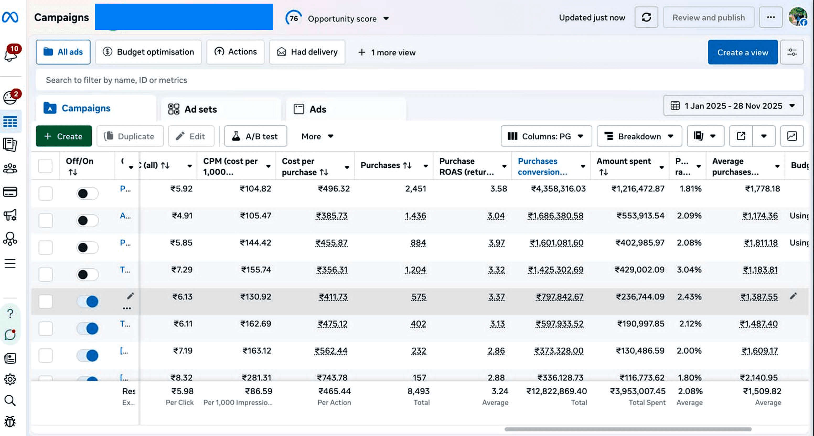Image resolution: width=814 pixels, height=436 pixels.
Task: Click the refresh data icon
Action: [x=646, y=17]
